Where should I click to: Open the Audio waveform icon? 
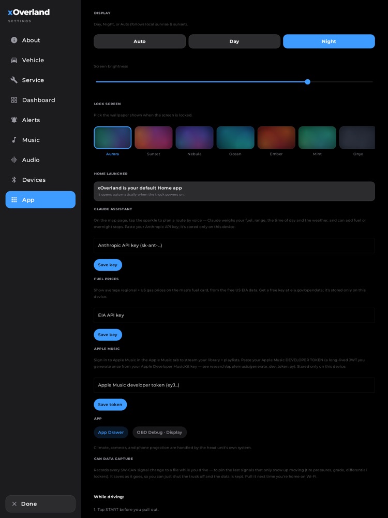click(x=14, y=160)
